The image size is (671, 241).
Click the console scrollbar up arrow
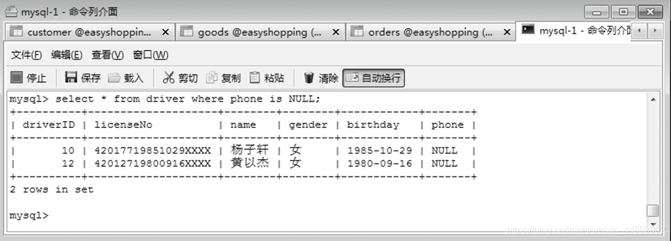tap(652, 100)
